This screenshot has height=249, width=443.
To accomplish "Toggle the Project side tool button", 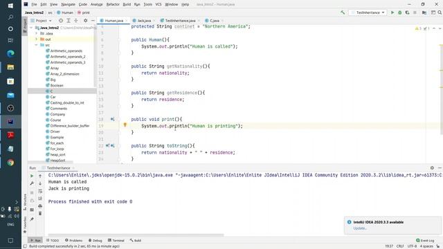I will [x=25, y=26].
